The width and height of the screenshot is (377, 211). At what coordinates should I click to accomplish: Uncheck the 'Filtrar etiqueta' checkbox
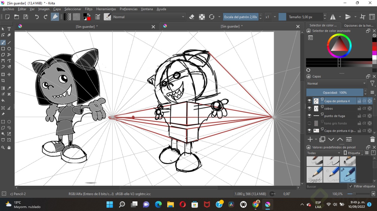(x=351, y=186)
